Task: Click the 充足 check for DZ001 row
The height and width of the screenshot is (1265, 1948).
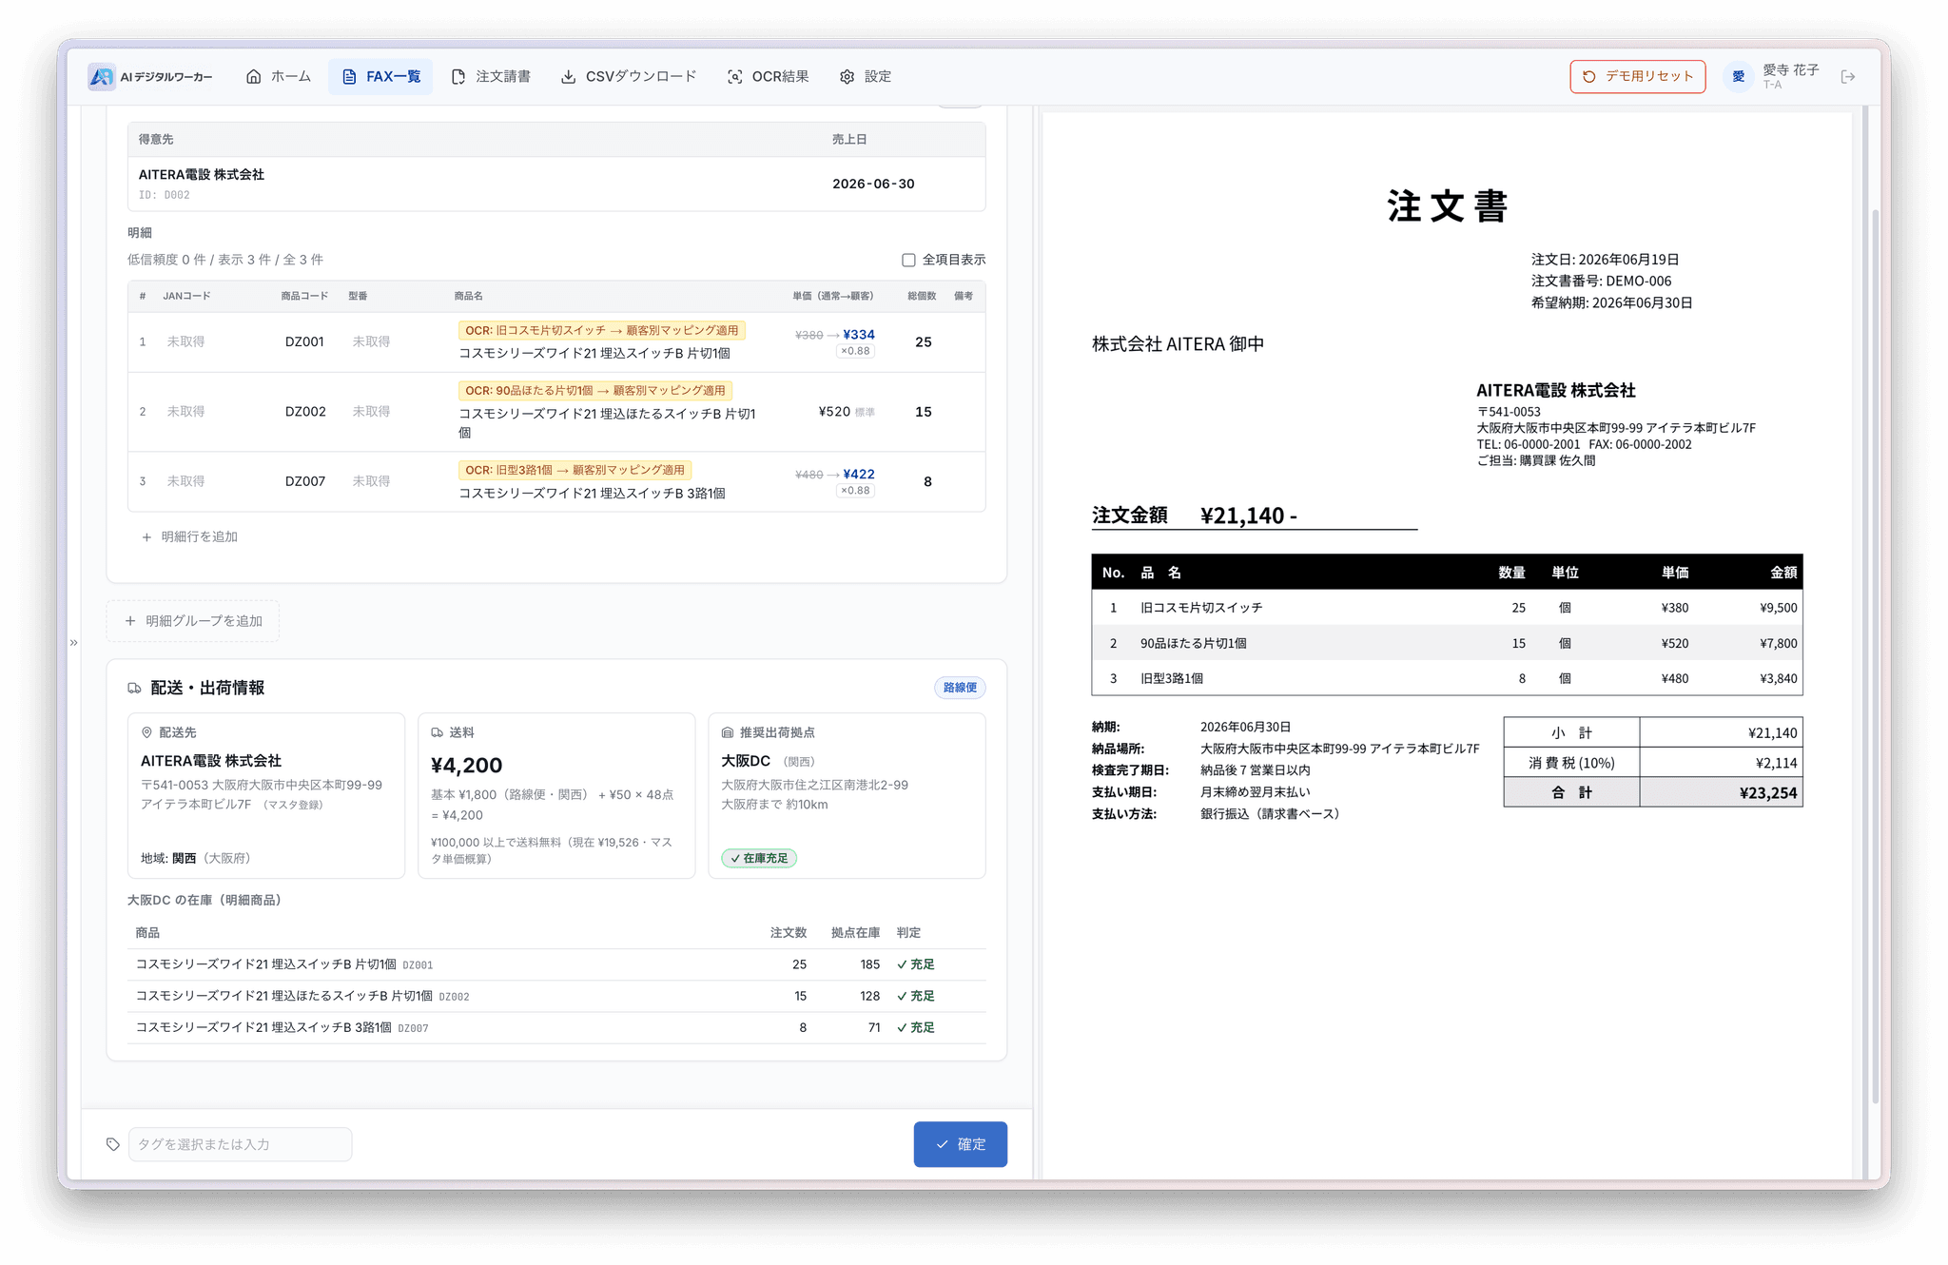Action: [916, 964]
